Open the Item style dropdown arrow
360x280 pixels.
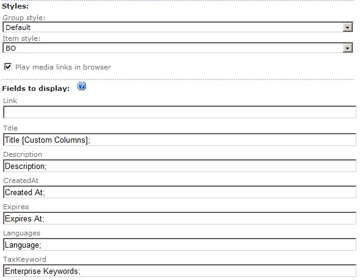pyautogui.click(x=348, y=48)
